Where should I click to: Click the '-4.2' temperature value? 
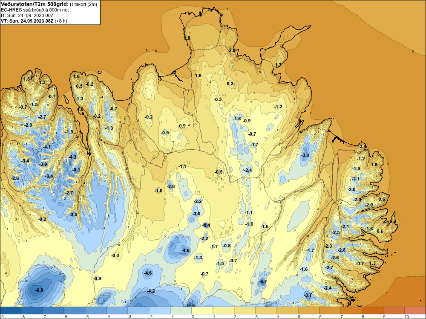(151, 291)
